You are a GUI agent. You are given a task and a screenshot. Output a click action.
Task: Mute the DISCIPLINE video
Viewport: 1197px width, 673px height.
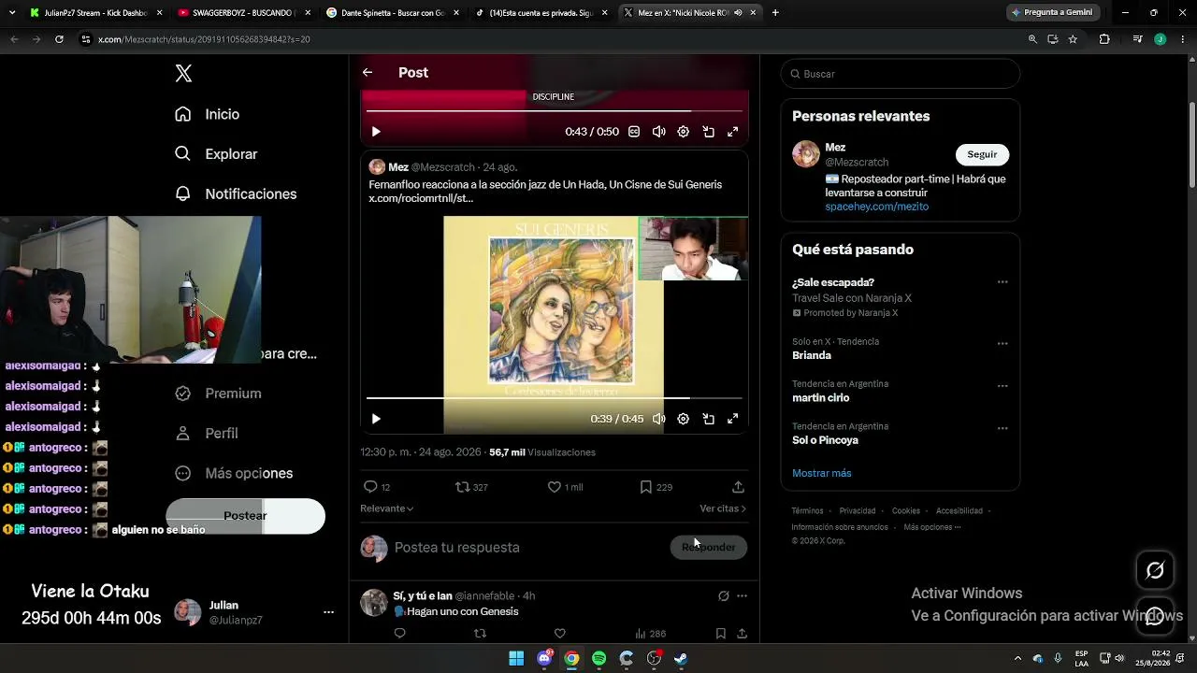(x=658, y=132)
